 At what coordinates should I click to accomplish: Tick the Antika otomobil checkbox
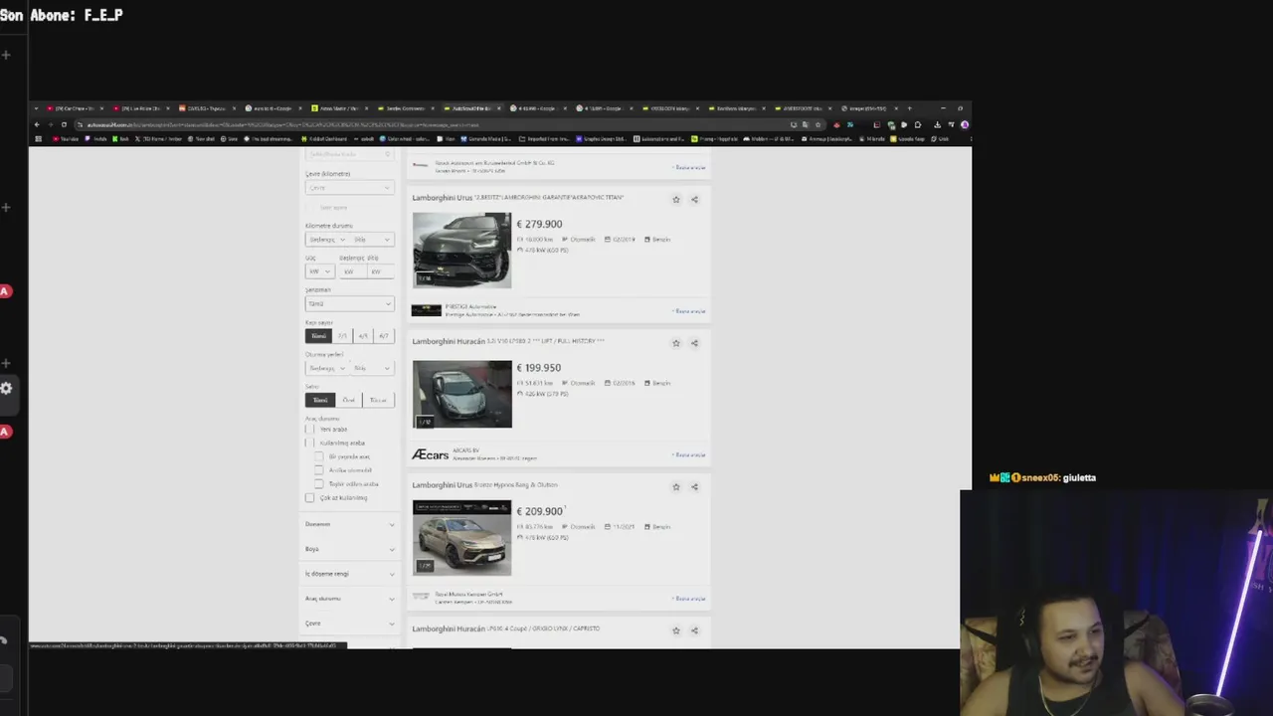pos(318,470)
